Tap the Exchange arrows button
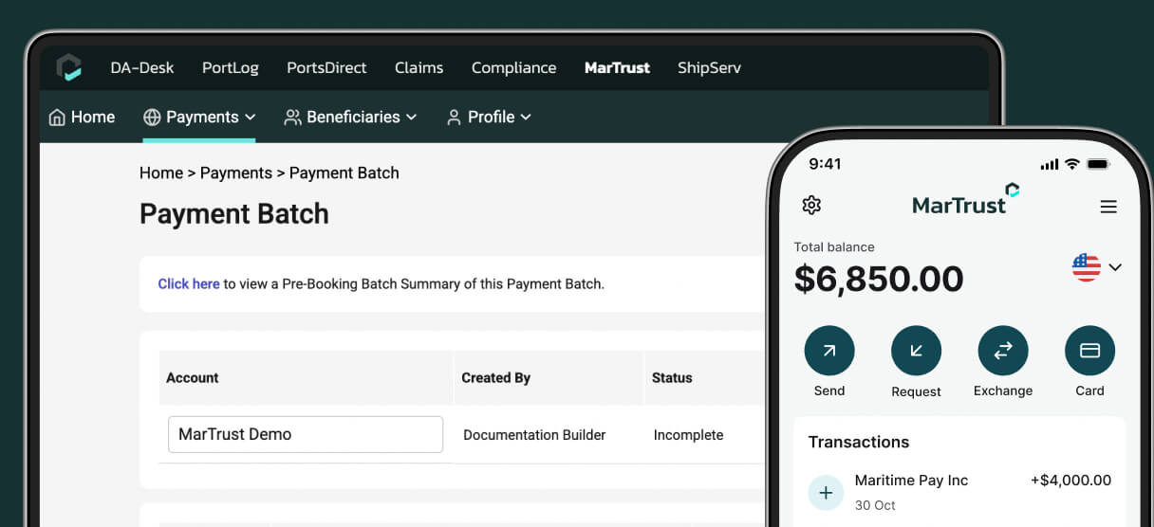Image resolution: width=1154 pixels, height=527 pixels. point(1003,351)
